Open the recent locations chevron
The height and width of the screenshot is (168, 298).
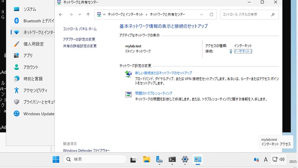(x=80, y=15)
